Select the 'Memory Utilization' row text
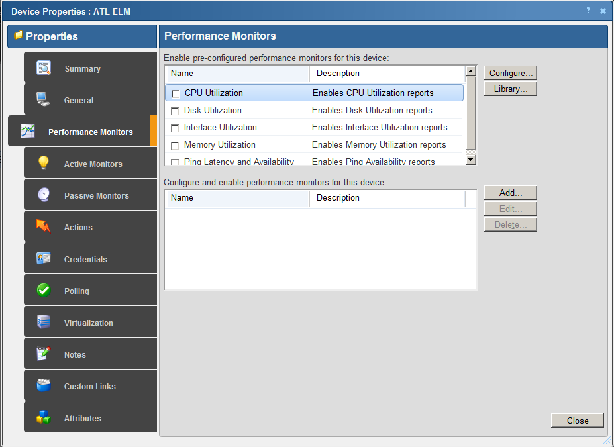614x447 pixels. click(x=220, y=145)
